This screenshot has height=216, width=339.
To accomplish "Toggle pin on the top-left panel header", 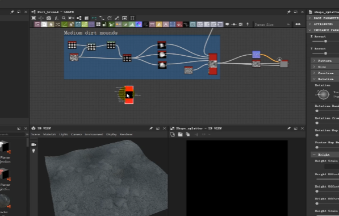I will coord(12,12).
